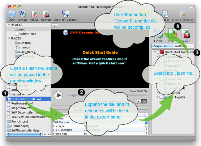This screenshot has height=146, width=201.
Task: Check the Quick Start Guide.swf checkbox
Action: tap(158, 52)
